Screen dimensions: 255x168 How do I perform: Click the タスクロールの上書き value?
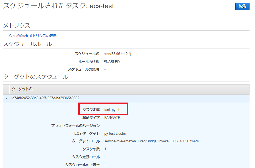[x=105, y=165]
